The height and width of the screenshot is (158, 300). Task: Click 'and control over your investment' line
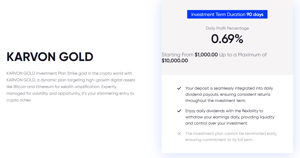click(x=217, y=123)
